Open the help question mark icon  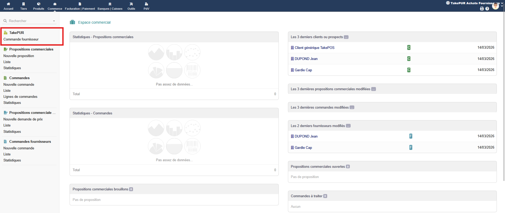487,9
